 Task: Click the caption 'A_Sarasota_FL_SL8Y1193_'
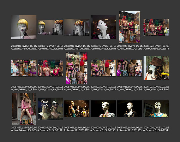coord(129,130)
